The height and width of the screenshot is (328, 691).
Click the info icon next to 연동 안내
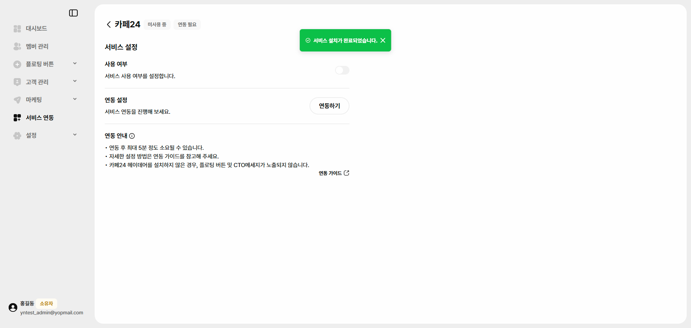coord(132,136)
